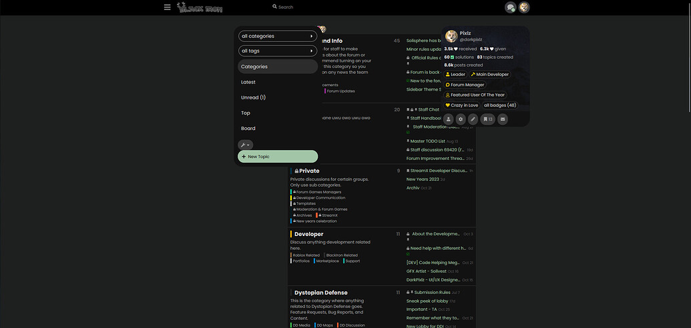This screenshot has height=328, width=691.
Task: Open profile via the person icon button
Action: tap(449, 119)
